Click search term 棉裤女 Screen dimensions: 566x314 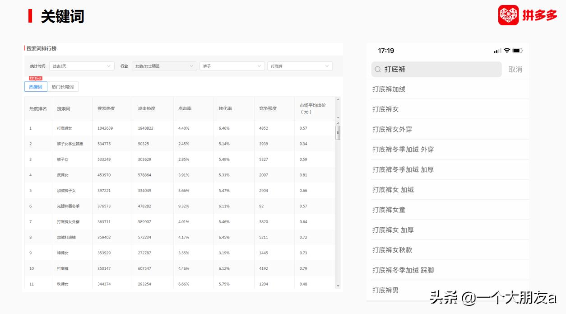click(63, 253)
